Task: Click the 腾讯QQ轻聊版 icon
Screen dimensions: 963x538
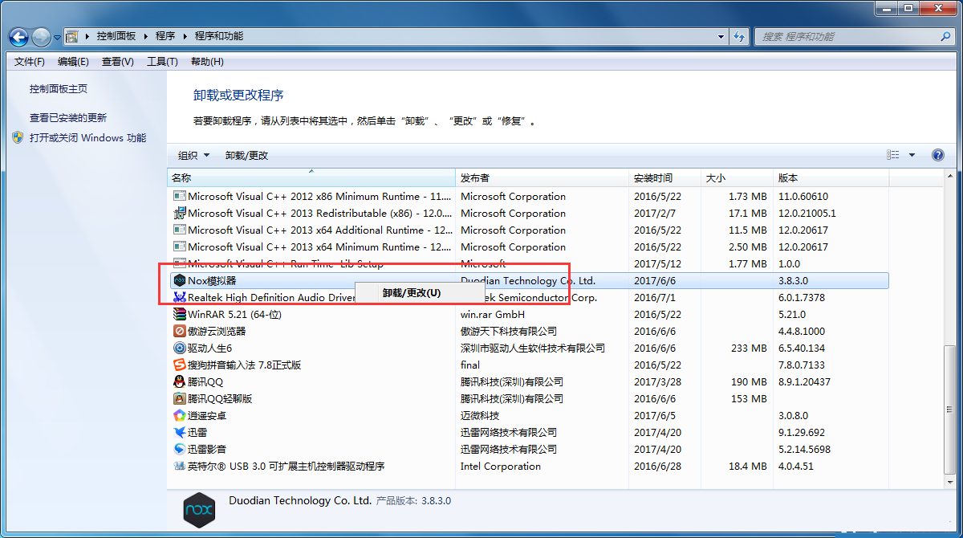Action: [180, 398]
